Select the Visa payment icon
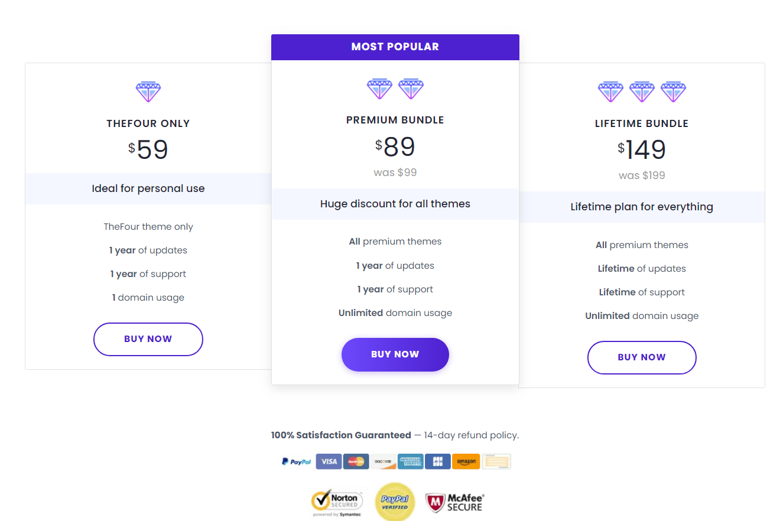Image resolution: width=780 pixels, height=521 pixels. click(329, 461)
